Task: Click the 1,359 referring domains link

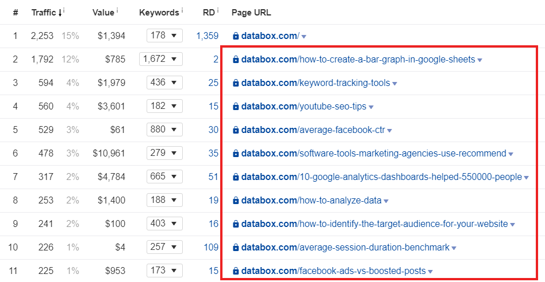Action: 207,36
